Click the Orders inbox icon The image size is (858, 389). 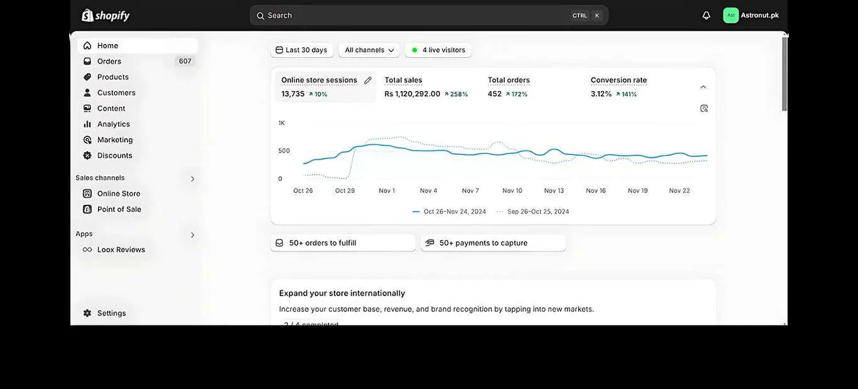click(87, 61)
